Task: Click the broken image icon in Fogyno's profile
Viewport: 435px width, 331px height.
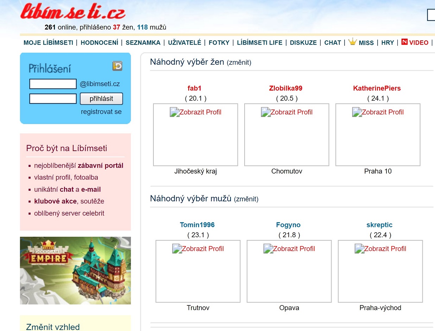Action: point(268,249)
